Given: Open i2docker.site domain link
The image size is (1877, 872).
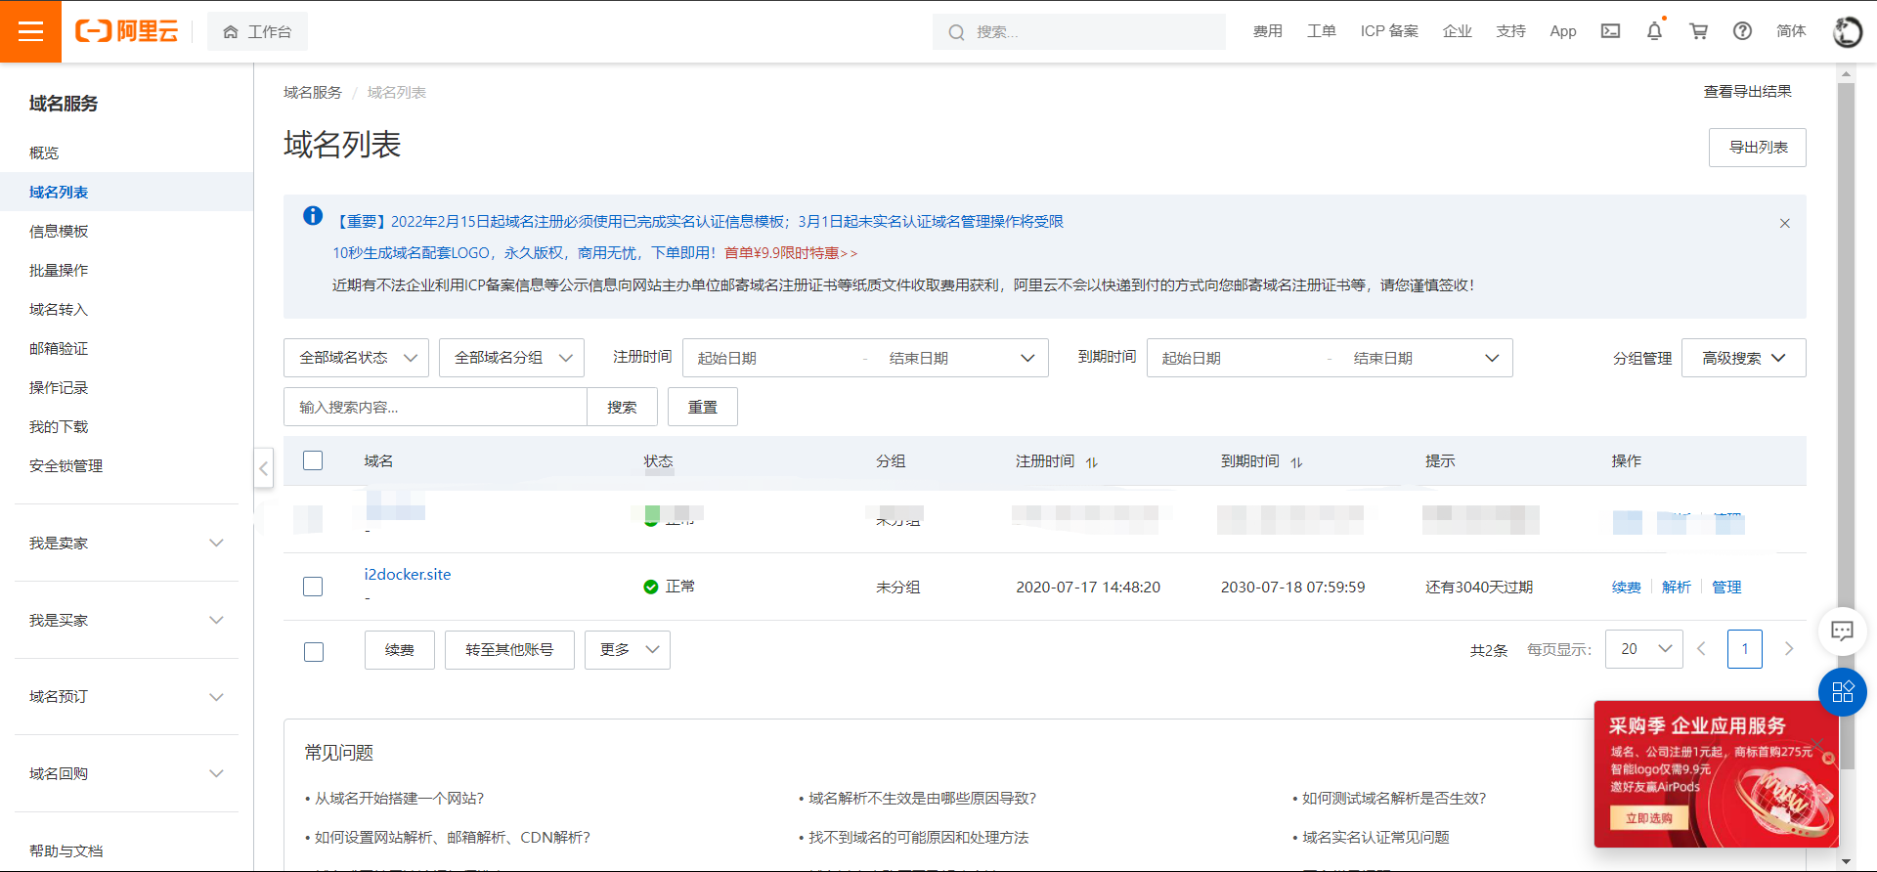Looking at the screenshot, I should click(x=408, y=574).
